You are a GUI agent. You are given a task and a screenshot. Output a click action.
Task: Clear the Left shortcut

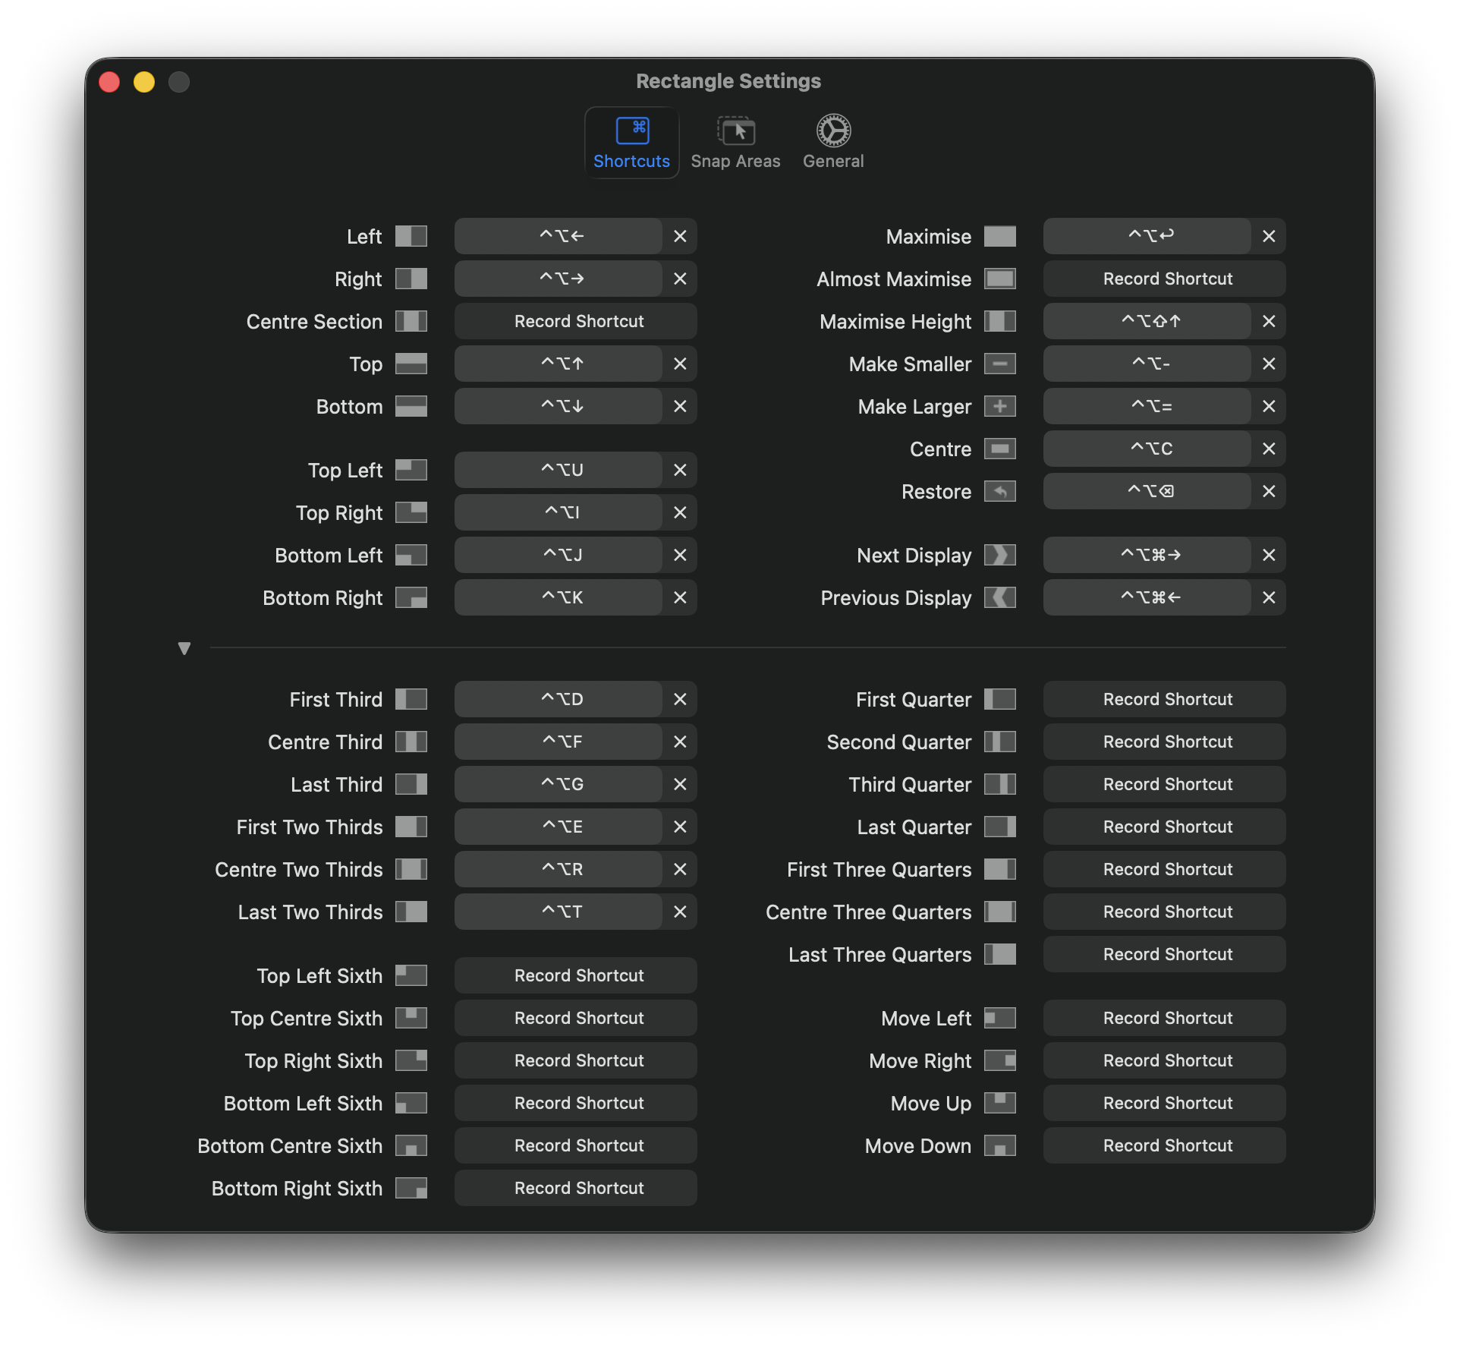click(x=680, y=236)
